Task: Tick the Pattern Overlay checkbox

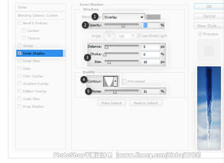Action: coord(19,91)
